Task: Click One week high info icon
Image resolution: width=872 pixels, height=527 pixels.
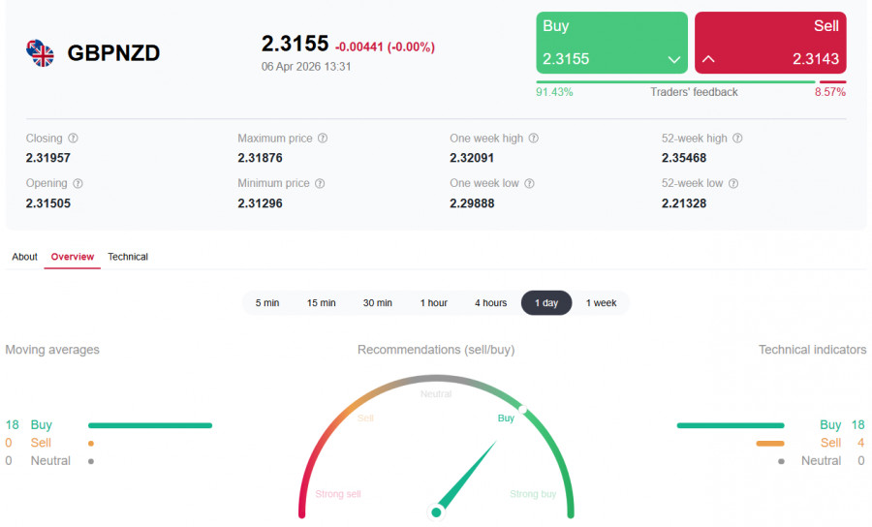Action: pos(533,138)
